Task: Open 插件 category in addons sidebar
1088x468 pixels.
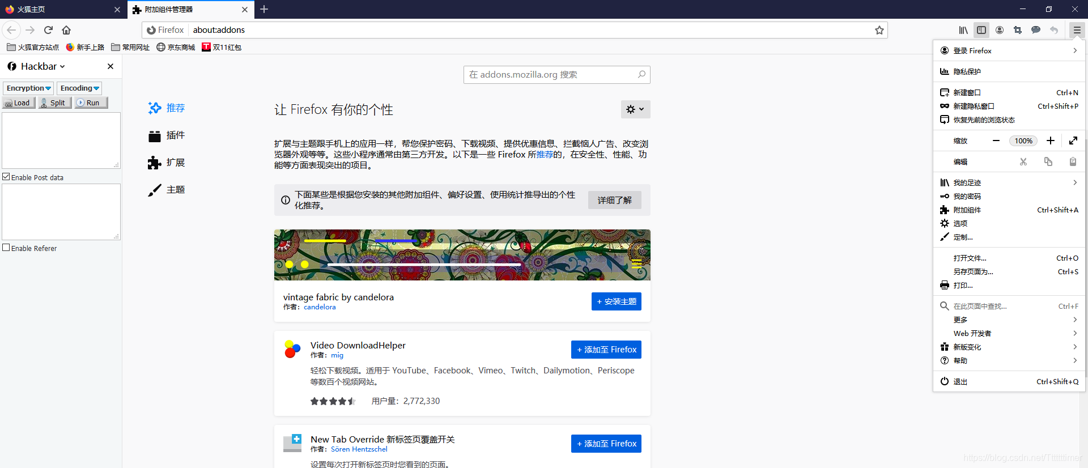Action: [167, 135]
